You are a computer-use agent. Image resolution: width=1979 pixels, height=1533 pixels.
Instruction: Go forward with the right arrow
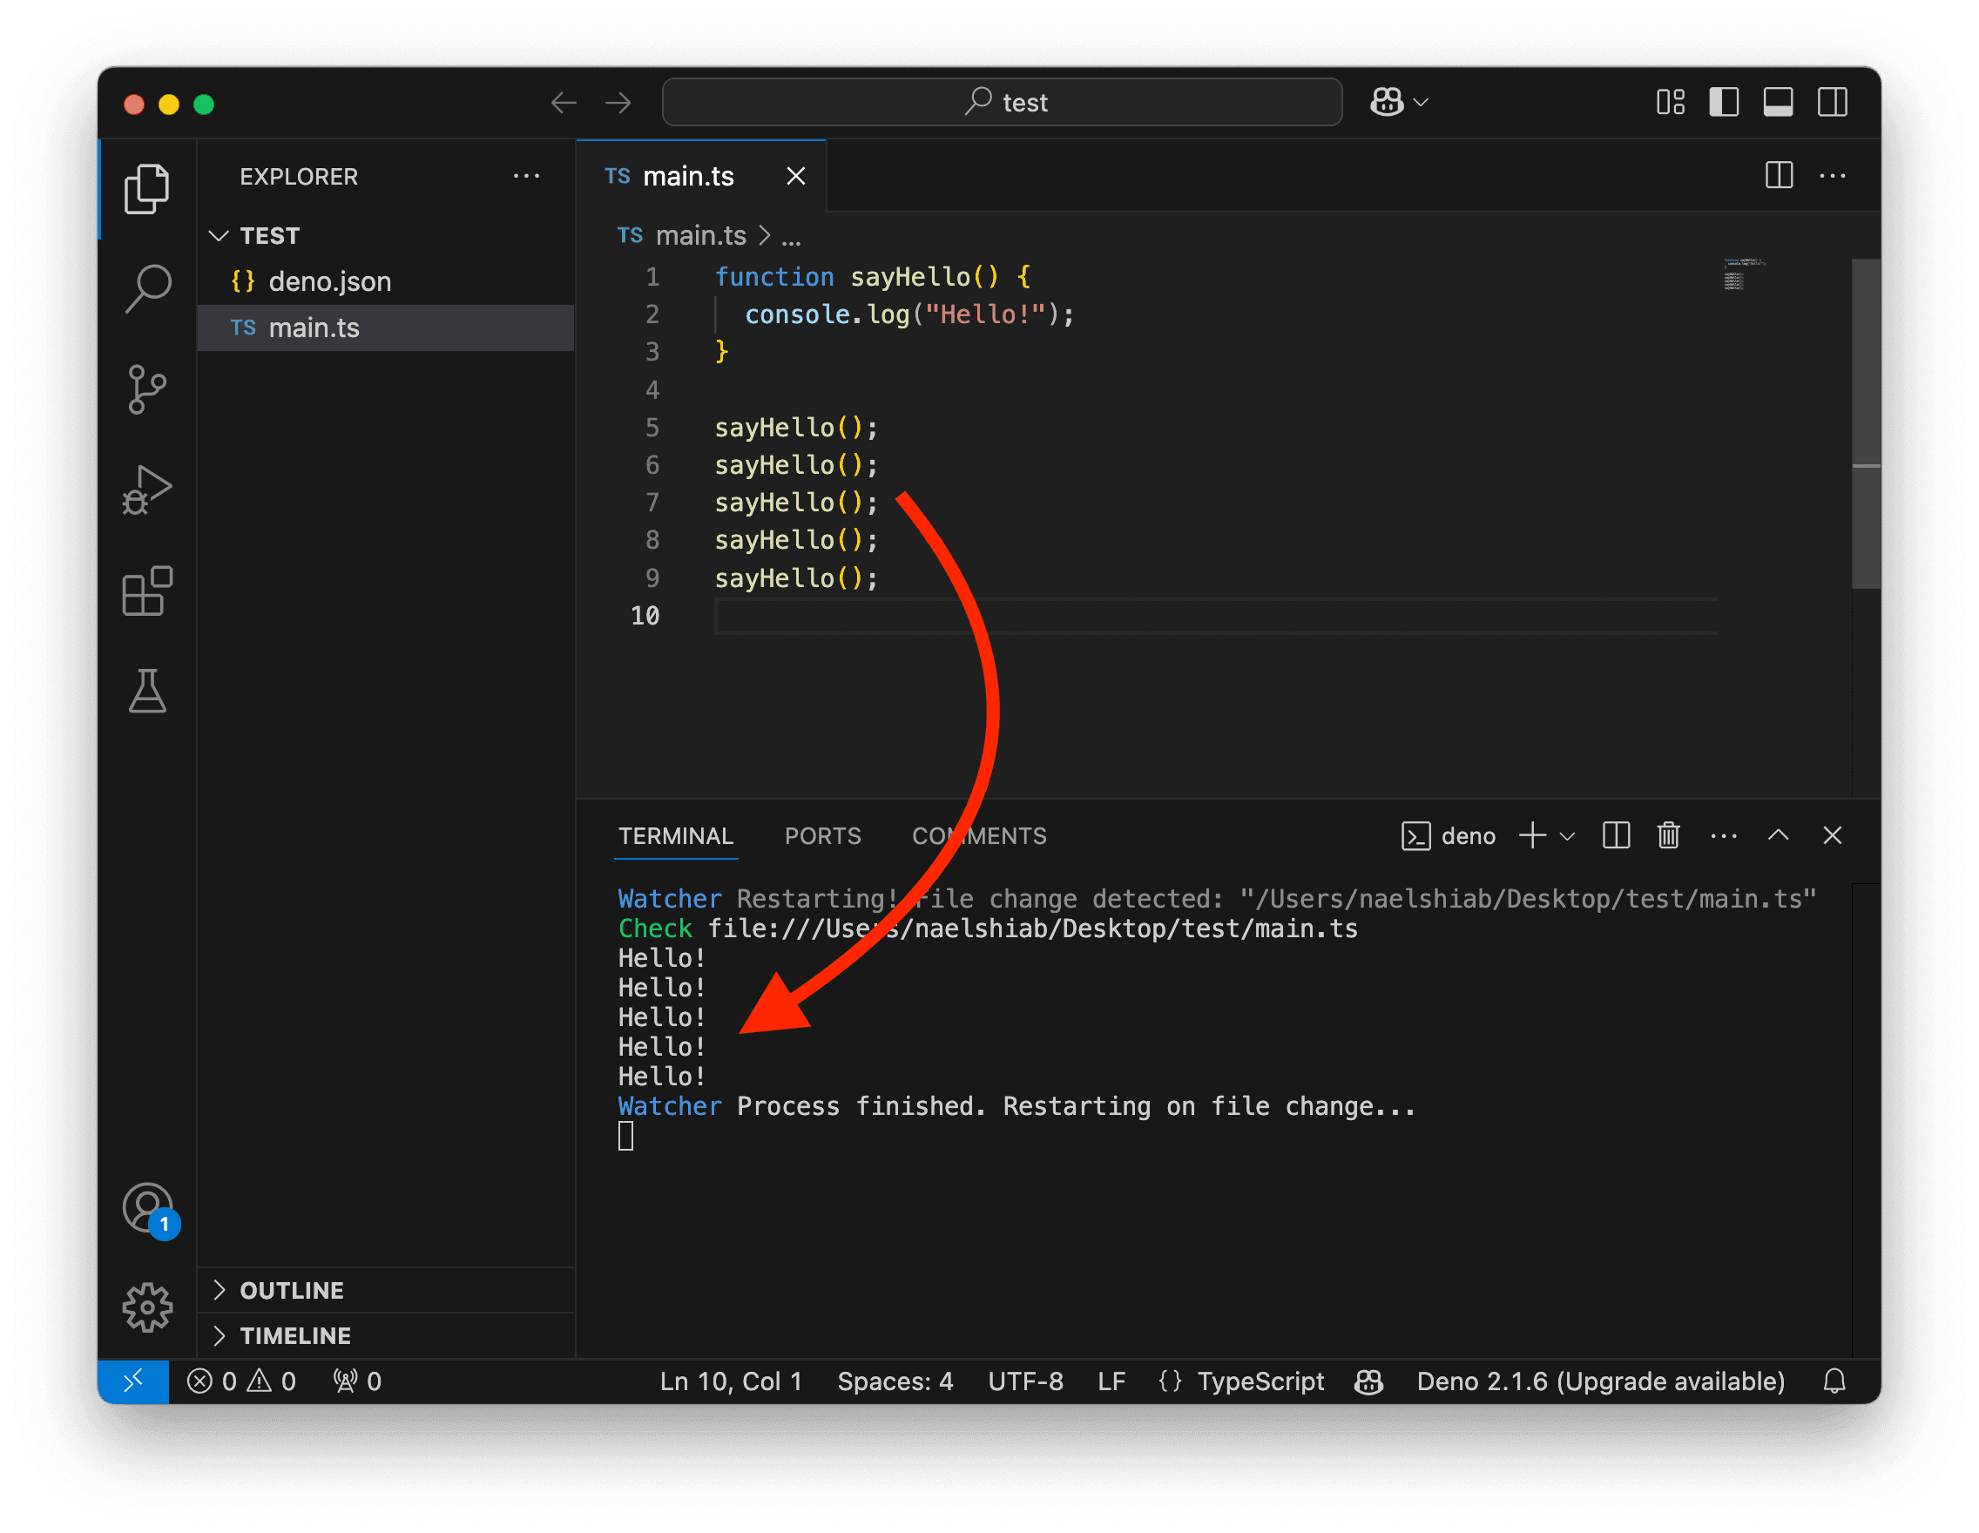619,103
